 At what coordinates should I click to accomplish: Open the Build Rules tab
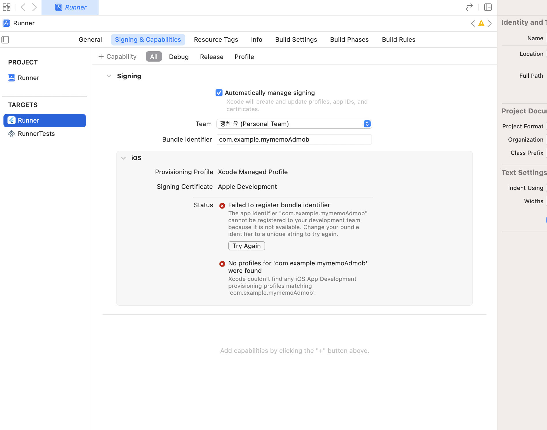[399, 40]
